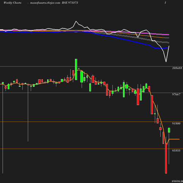Click the 91300 price level label
The height and width of the screenshot is (183, 183).
point(176,123)
